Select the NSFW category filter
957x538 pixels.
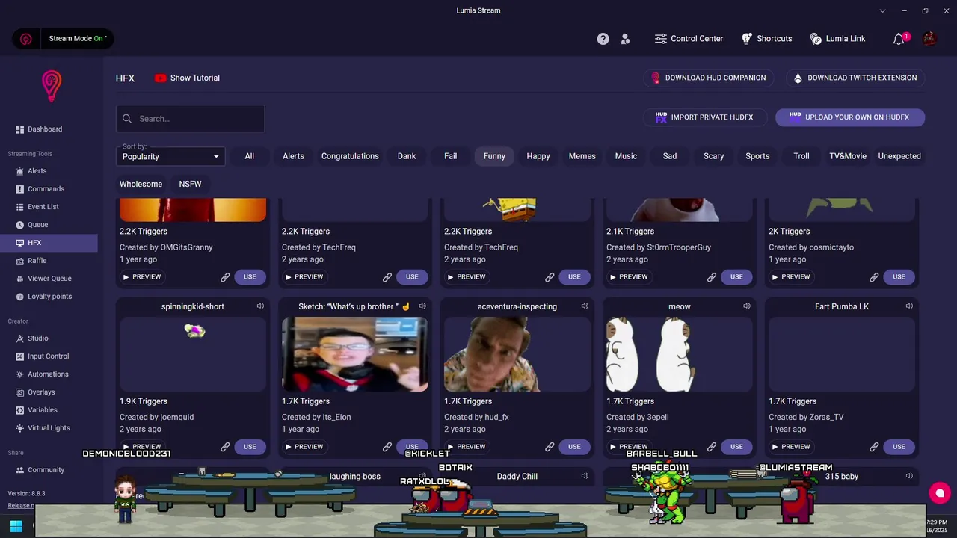coord(190,184)
